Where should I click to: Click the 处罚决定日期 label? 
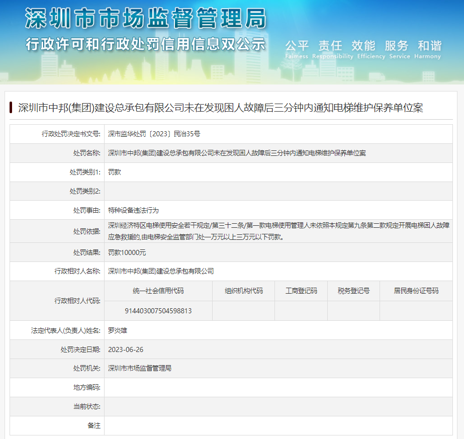[x=80, y=349]
